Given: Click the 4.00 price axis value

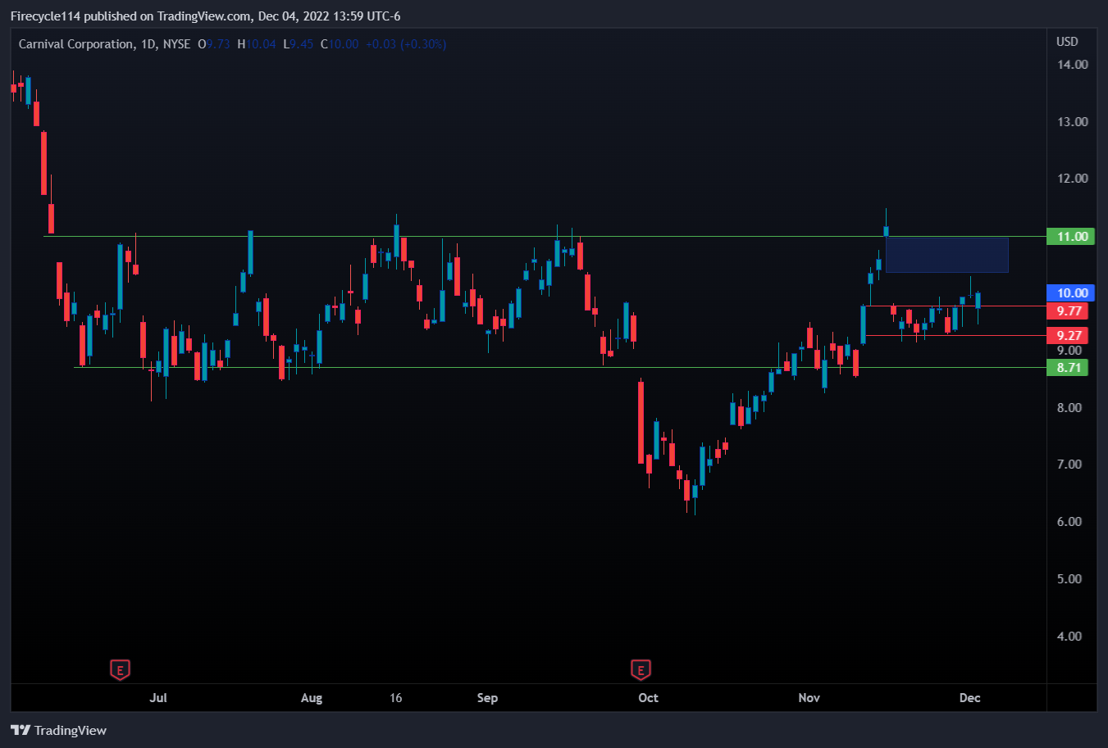Looking at the screenshot, I should pyautogui.click(x=1069, y=637).
